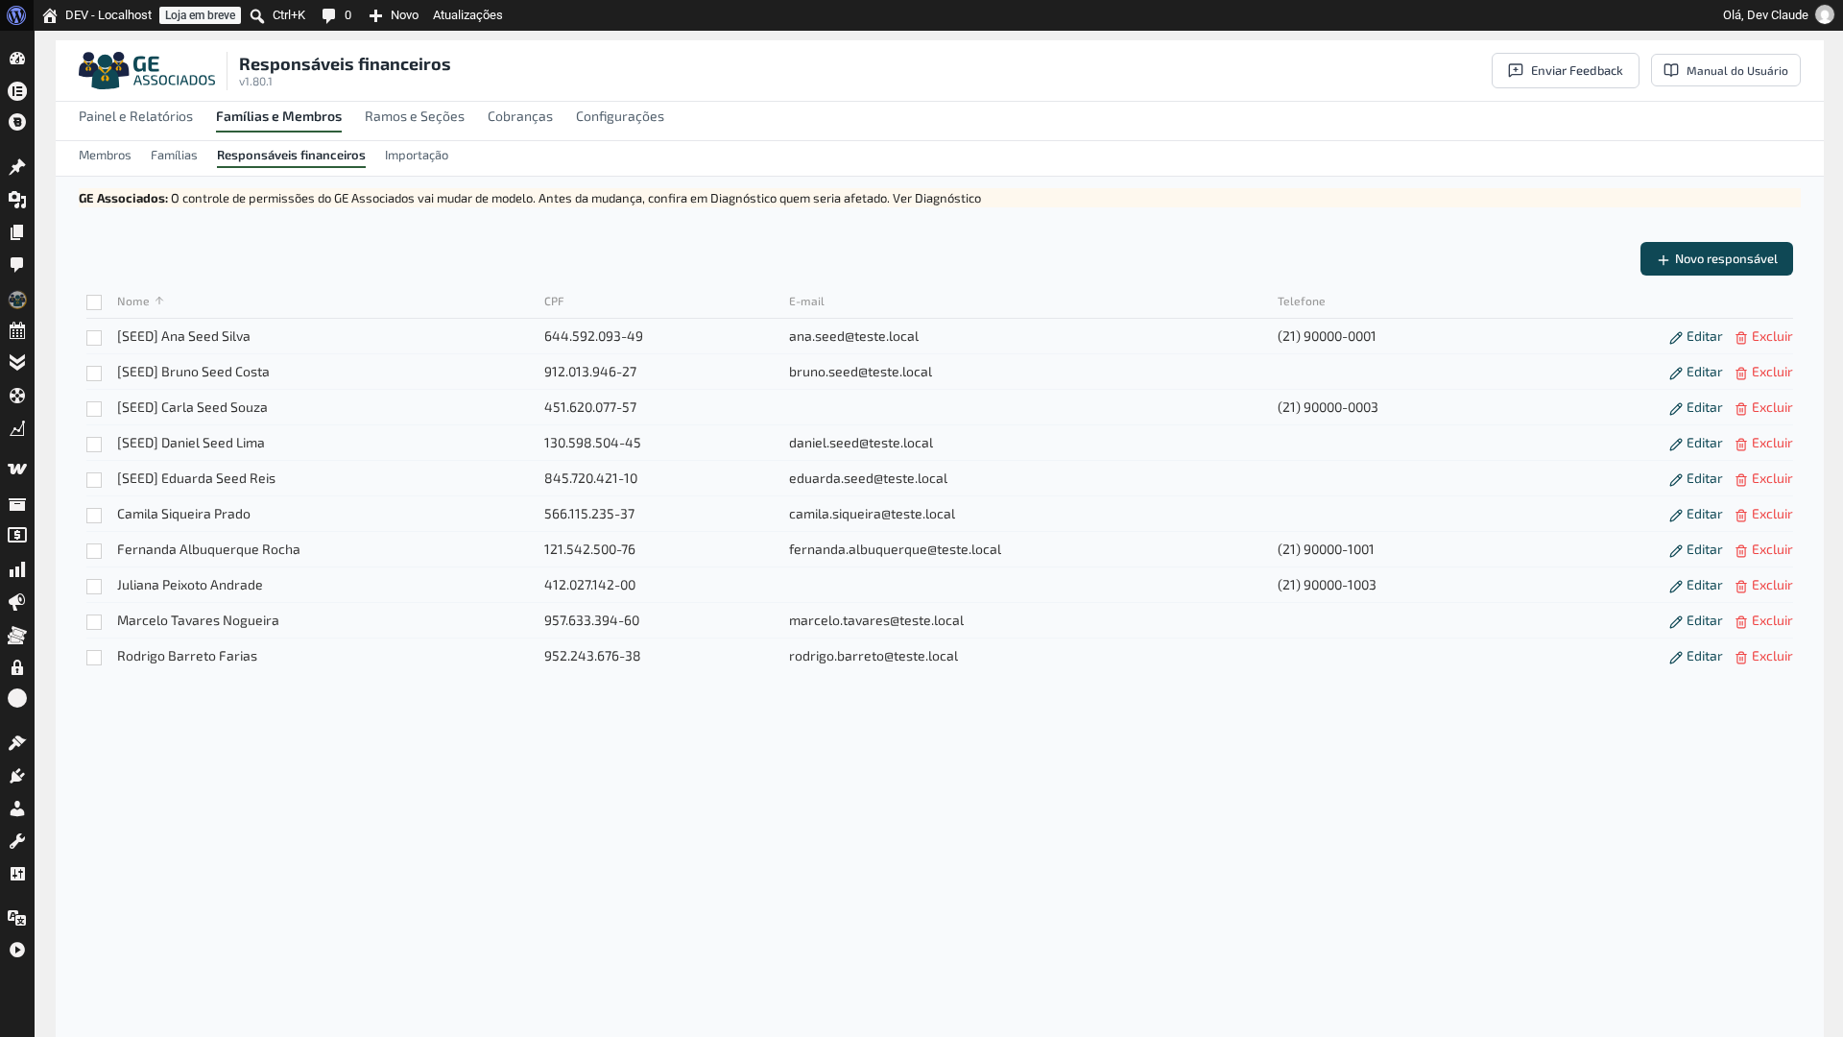Click the Novo responsável button
Screen dimensions: 1843x1037
[1716, 259]
